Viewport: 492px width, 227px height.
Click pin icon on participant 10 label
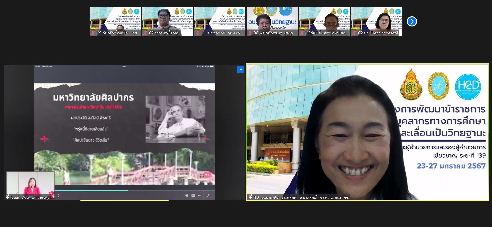pos(250,197)
